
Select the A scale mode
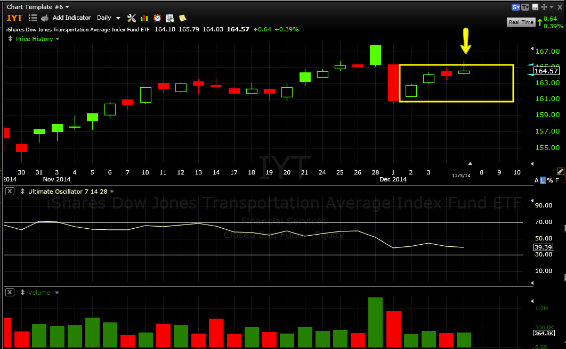(536, 180)
